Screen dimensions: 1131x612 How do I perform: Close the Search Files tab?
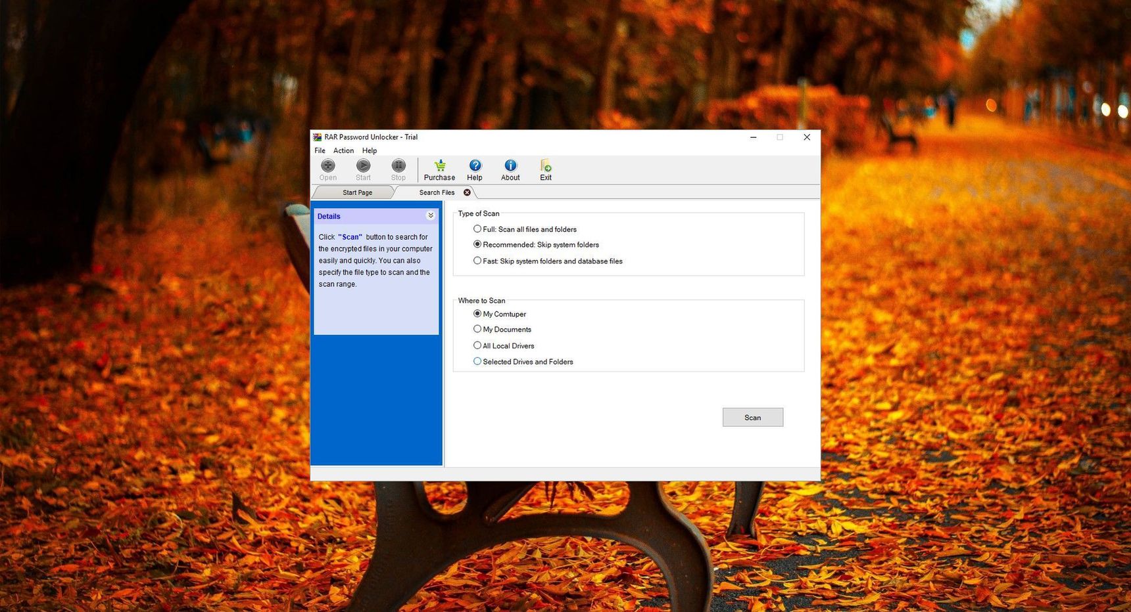[x=467, y=192]
